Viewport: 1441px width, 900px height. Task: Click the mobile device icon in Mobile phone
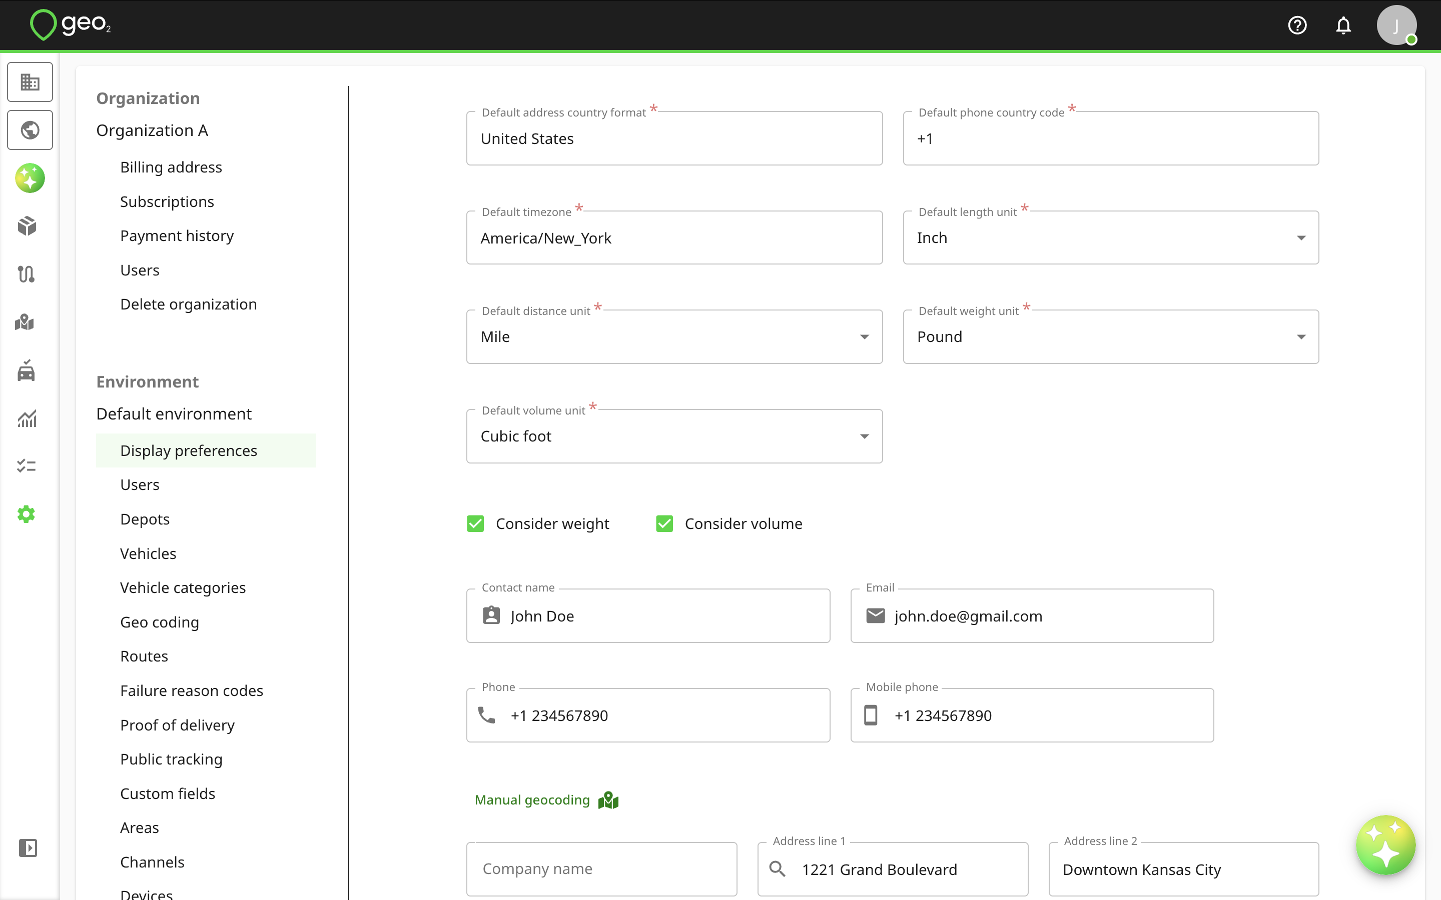[871, 715]
